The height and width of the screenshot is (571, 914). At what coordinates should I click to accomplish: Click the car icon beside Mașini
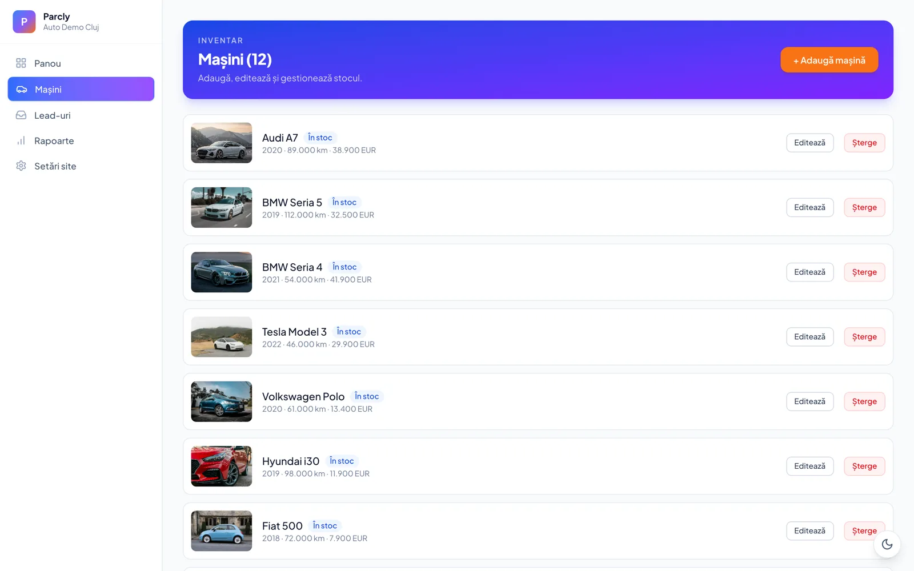(x=22, y=89)
